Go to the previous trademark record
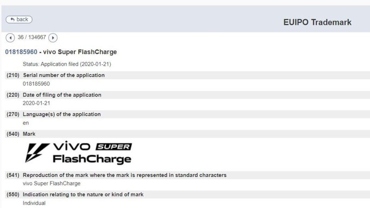The height and width of the screenshot is (208, 370). point(10,37)
